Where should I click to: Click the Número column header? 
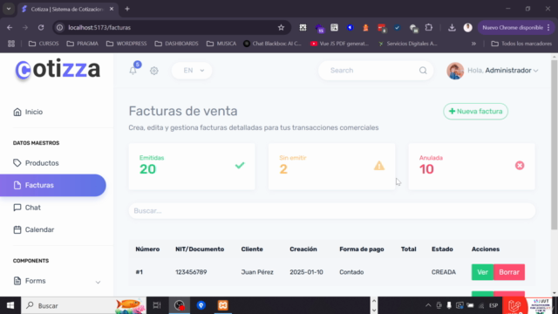coord(147,249)
